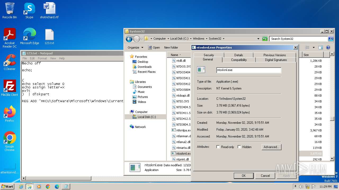This screenshot has width=339, height=190.
Task: Expand the address bar history dropdown
Action: coord(258,39)
